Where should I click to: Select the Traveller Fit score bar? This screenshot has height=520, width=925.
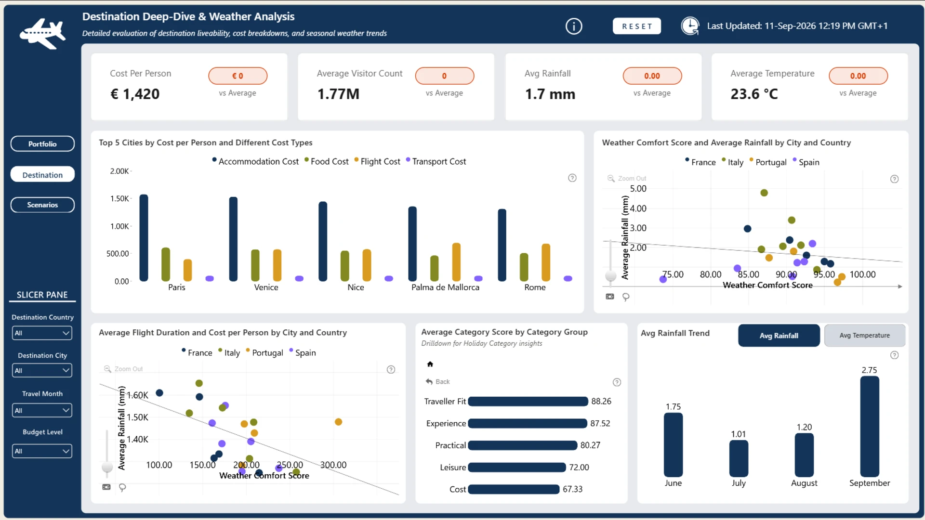pyautogui.click(x=528, y=402)
